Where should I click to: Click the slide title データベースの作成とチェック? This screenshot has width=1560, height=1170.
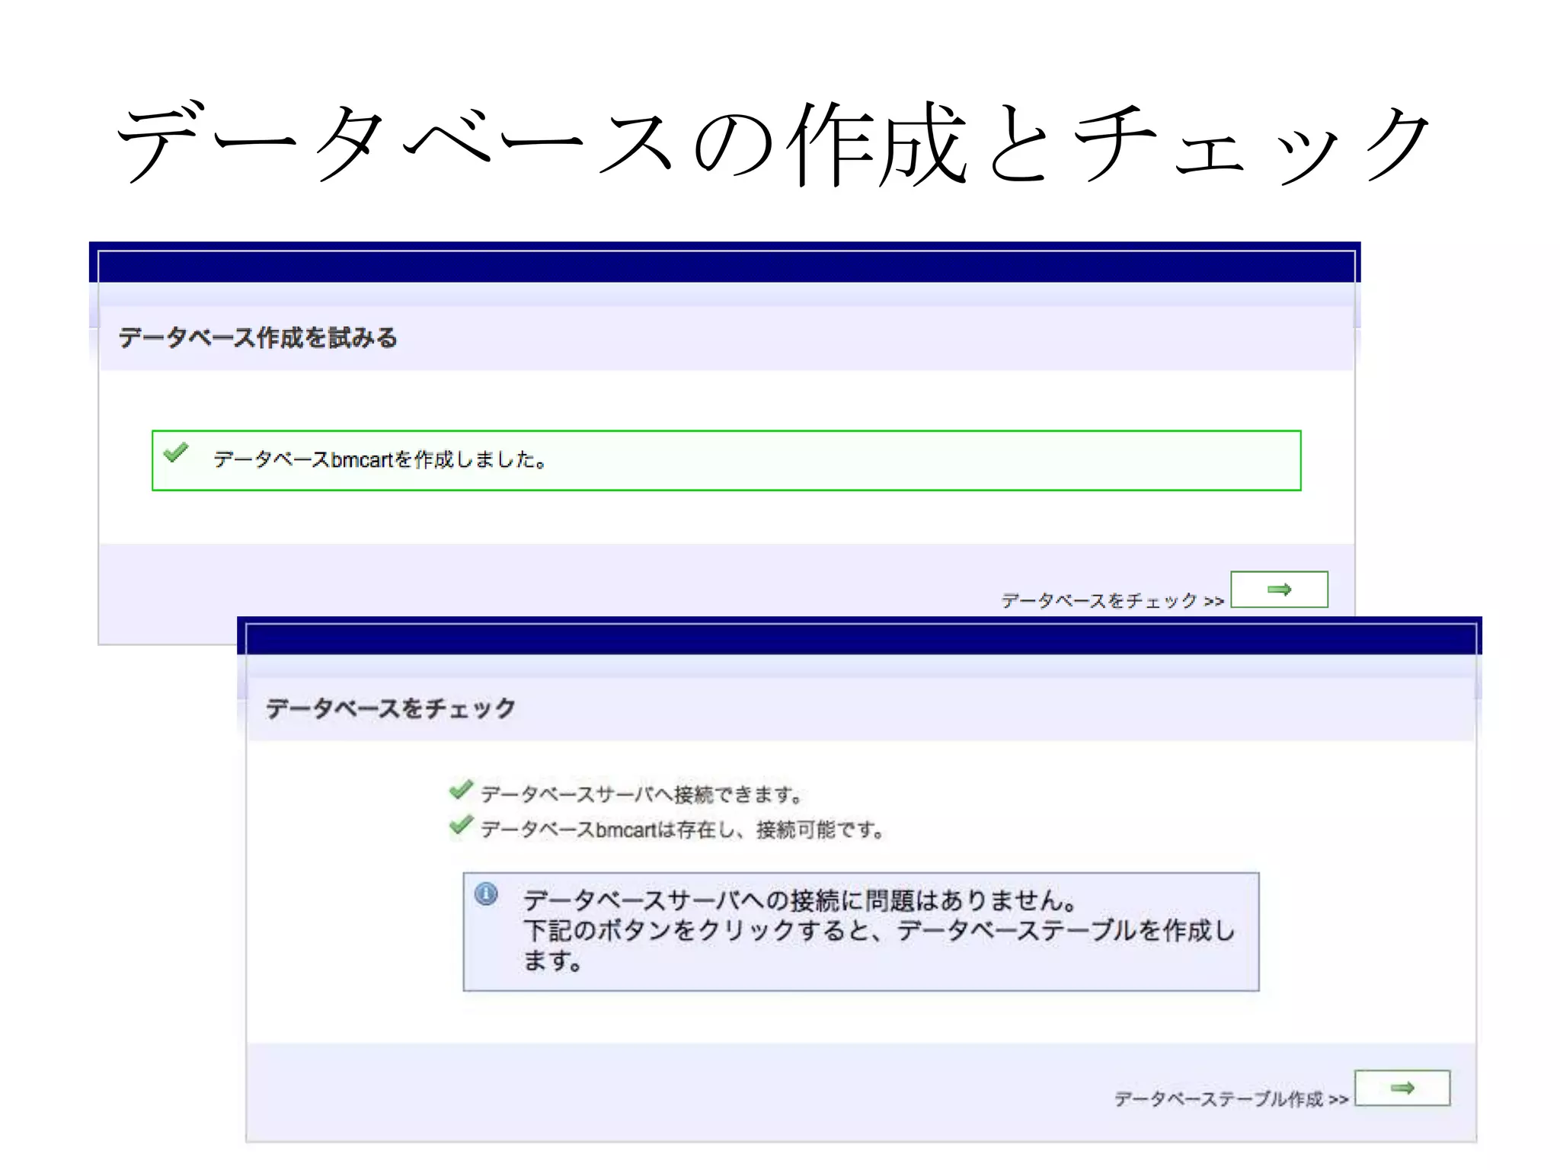(773, 143)
